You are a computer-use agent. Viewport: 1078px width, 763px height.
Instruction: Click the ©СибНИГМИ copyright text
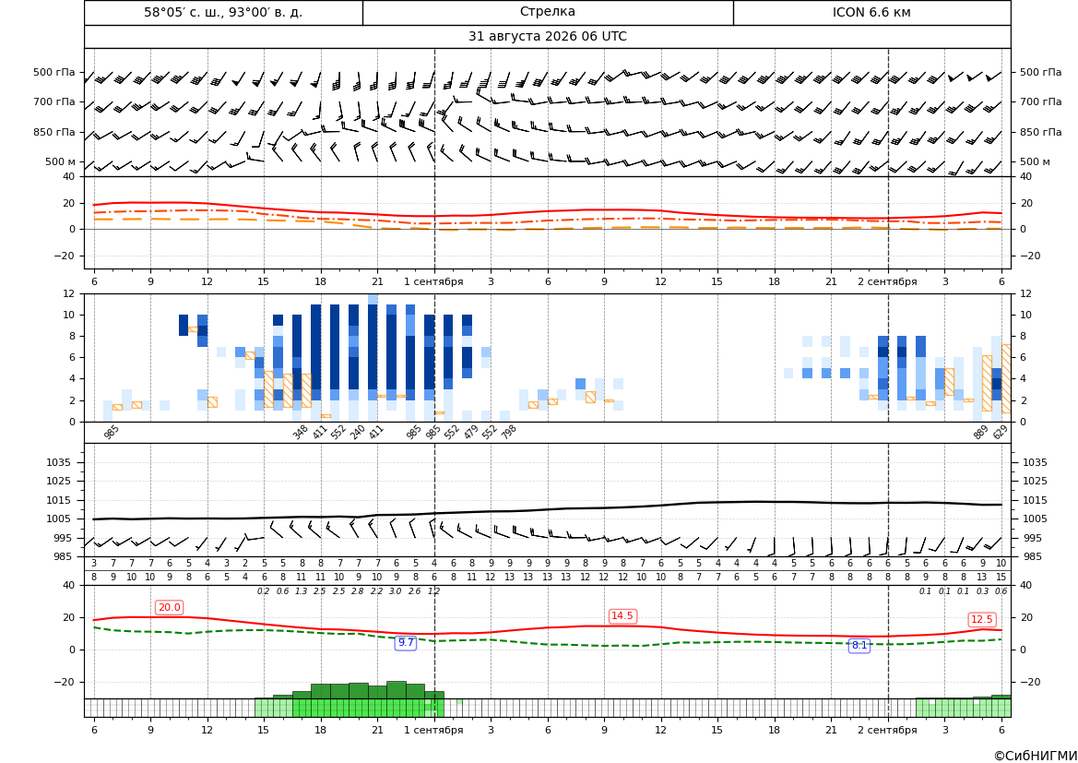pos(1035,756)
